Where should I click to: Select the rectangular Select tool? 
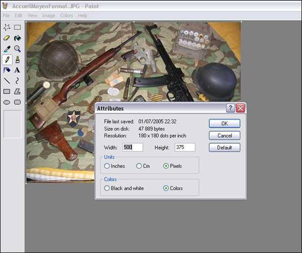coord(17,27)
